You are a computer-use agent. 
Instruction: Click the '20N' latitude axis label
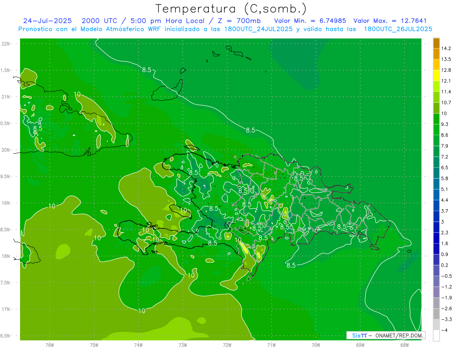coord(6,150)
